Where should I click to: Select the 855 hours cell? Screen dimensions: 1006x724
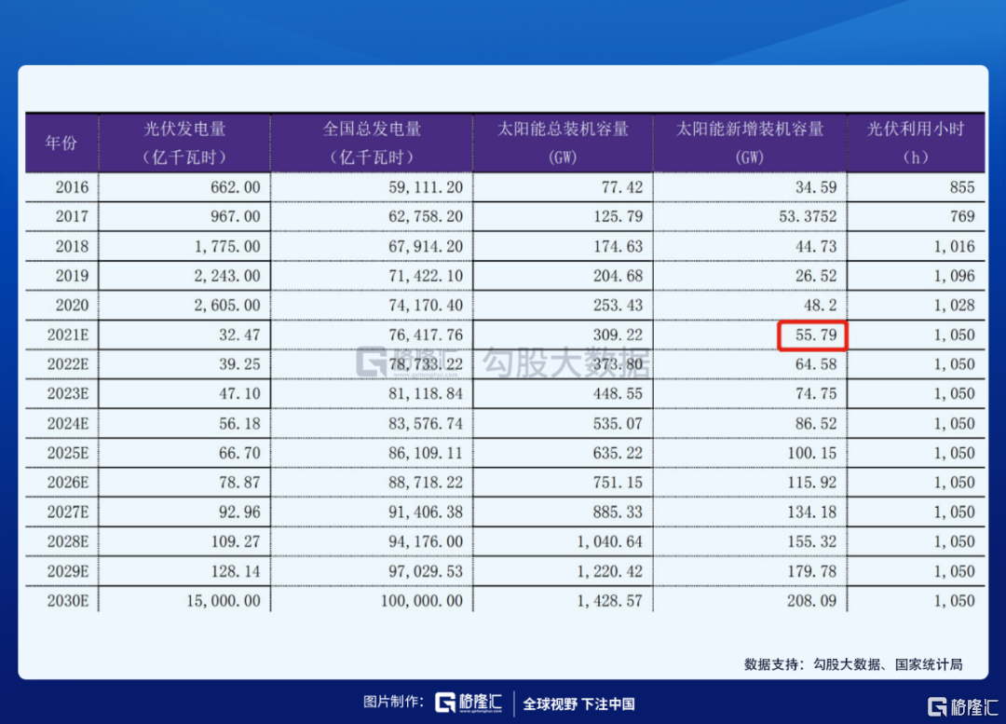coord(962,187)
